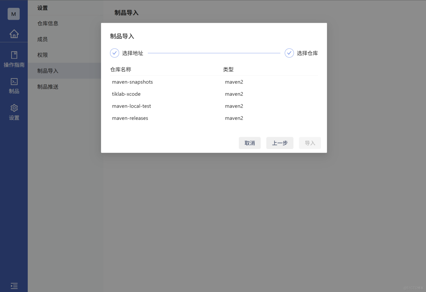Switch to the 制品推送 menu item

pyautogui.click(x=48, y=86)
